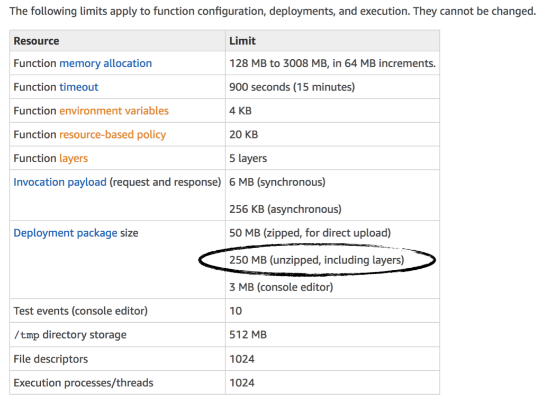Image resolution: width=542 pixels, height=401 pixels.
Task: Open the Function layers link
Action: [x=74, y=159]
